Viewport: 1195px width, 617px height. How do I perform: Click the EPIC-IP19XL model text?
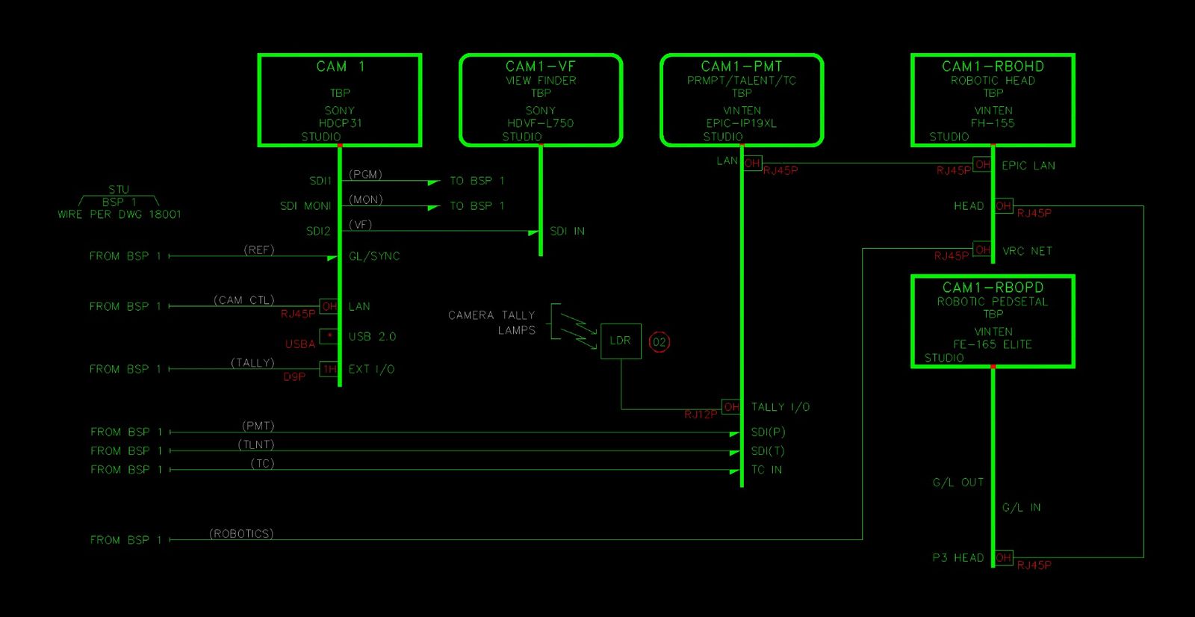(x=742, y=123)
